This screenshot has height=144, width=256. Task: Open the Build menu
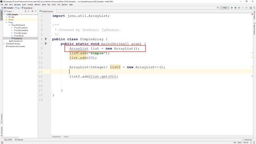pyautogui.click(x=44, y=4)
